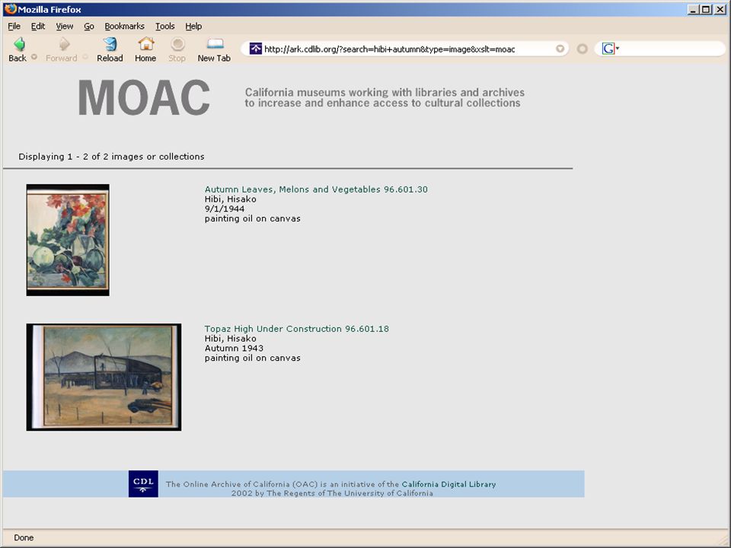Click artist name under Topaz High title
Screen dimensions: 731x548
click(230, 338)
